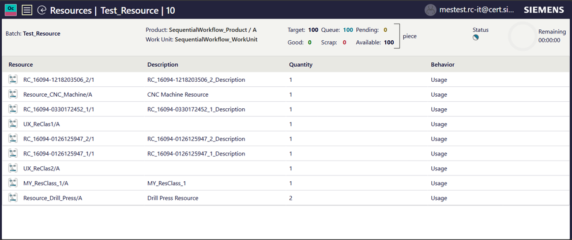The height and width of the screenshot is (240, 572).
Task: Open the hamburger menu icon
Action: click(x=27, y=10)
